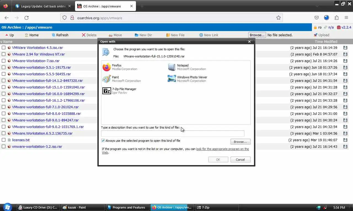Go to Home in file manager toolbar
Screen dimensions: 353x211
click(x=32, y=35)
